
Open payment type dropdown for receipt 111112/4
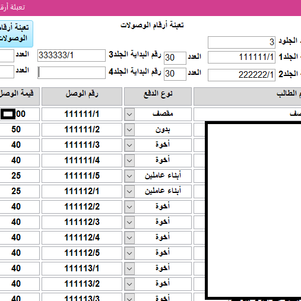click(129, 237)
